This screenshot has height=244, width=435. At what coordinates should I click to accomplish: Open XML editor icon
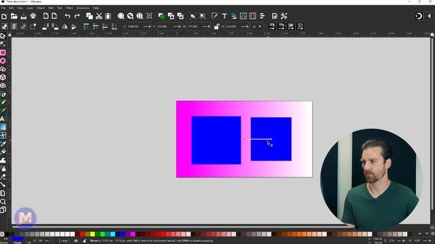click(x=243, y=16)
